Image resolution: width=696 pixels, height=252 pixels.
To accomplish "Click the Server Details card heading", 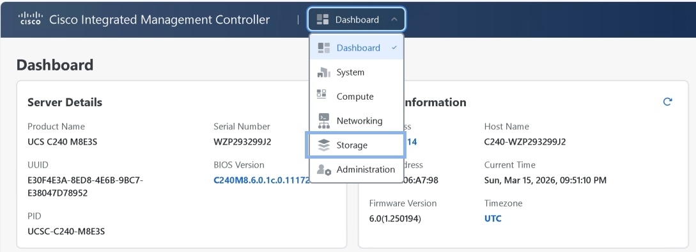I will (x=65, y=102).
